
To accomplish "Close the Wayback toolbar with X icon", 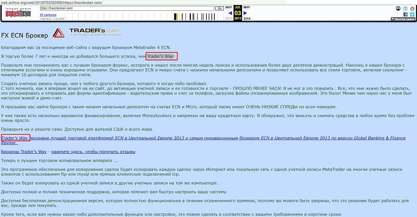I will tap(412, 8).
